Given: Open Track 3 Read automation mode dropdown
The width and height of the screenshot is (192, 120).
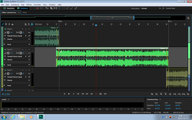Looking at the screenshot, I should click(x=29, y=85).
